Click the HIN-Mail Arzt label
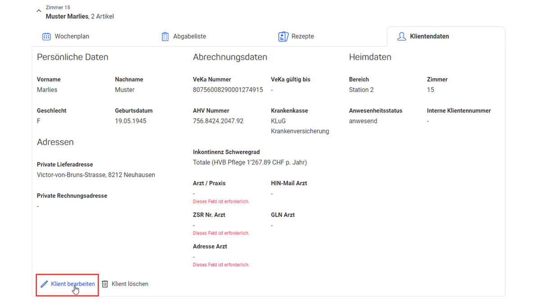538x302 pixels. [x=289, y=183]
